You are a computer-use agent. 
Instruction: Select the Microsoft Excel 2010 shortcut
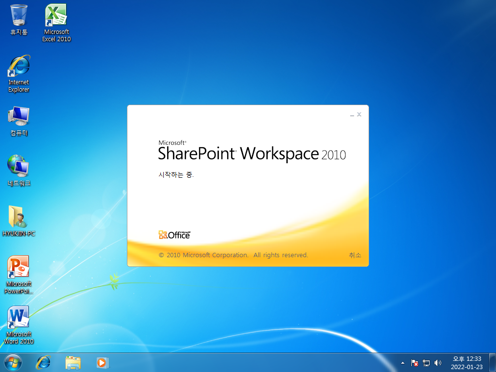click(x=56, y=23)
